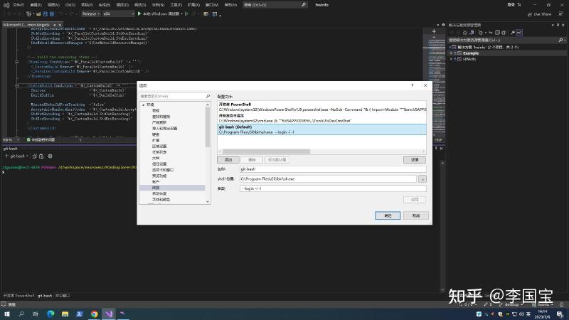The image size is (569, 320).
Task: Click the browse button beside shell location
Action: point(422,178)
